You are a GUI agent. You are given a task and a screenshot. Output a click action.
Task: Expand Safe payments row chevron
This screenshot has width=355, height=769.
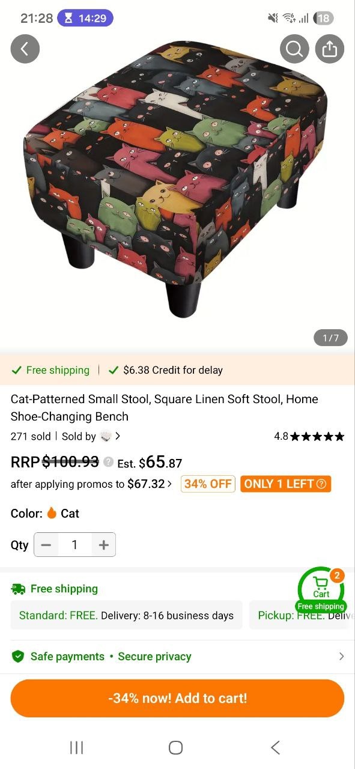click(x=341, y=657)
